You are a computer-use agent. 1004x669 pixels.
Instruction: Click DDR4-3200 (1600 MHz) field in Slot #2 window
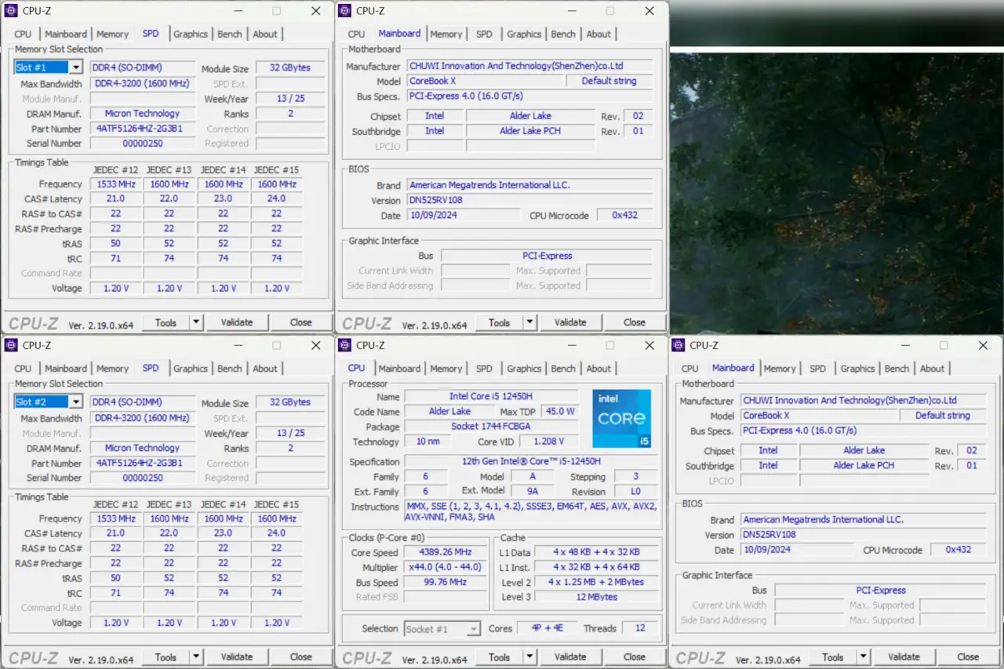[x=142, y=418]
